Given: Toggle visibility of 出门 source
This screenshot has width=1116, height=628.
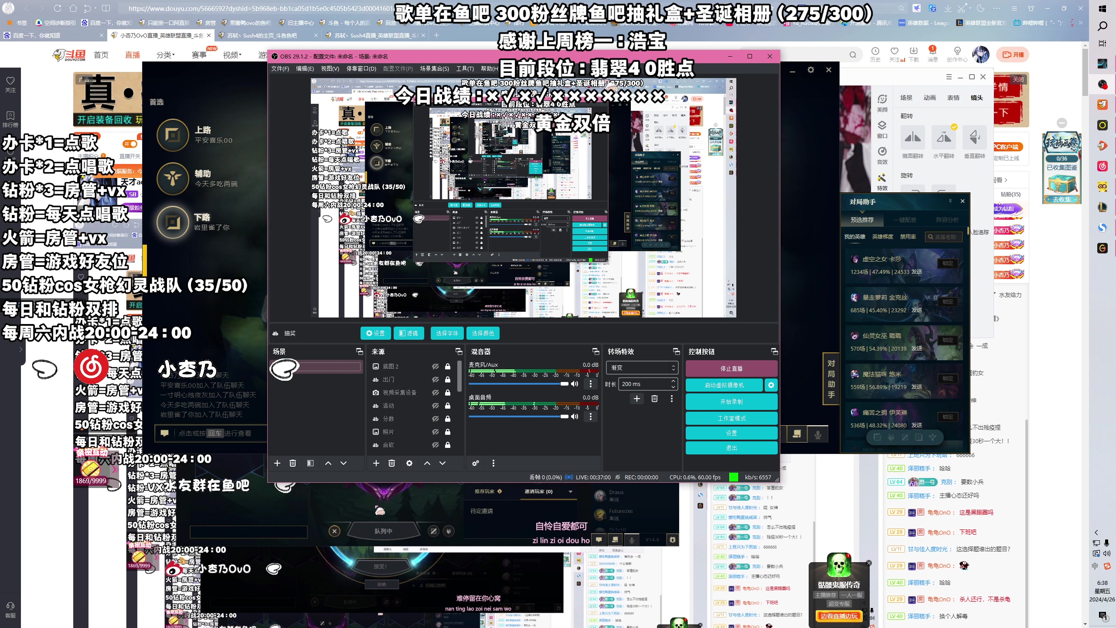Looking at the screenshot, I should point(435,379).
